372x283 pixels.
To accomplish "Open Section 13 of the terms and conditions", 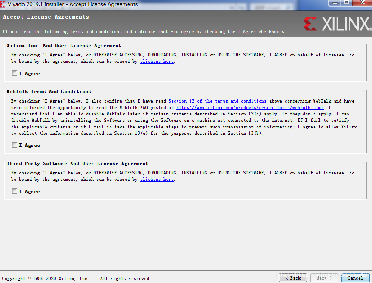I will click(217, 101).
